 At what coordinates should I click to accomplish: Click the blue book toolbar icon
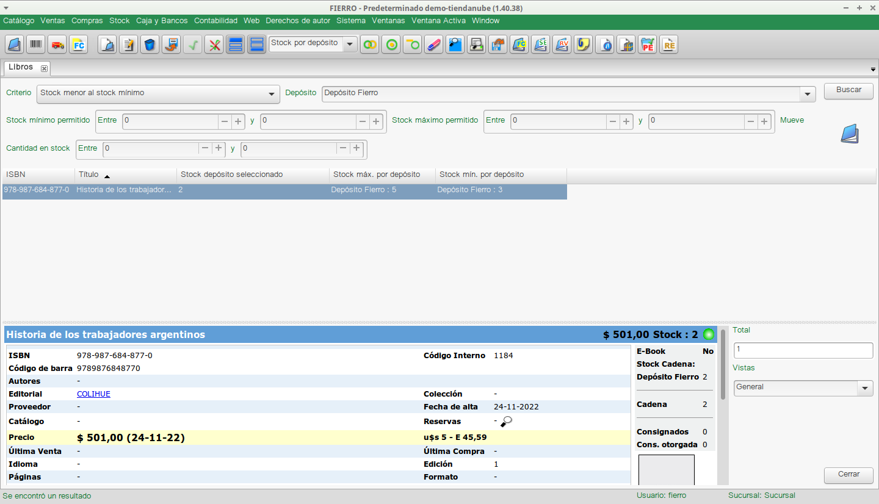pyautogui.click(x=15, y=45)
